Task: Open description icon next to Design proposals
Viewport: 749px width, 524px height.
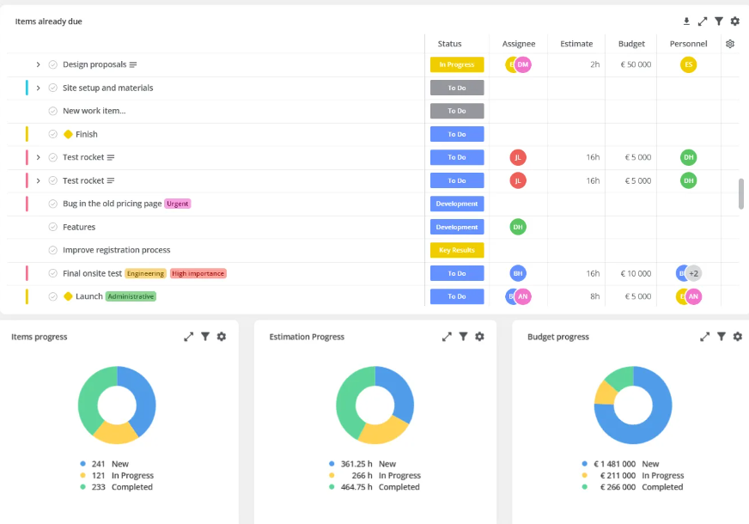Action: click(x=133, y=64)
